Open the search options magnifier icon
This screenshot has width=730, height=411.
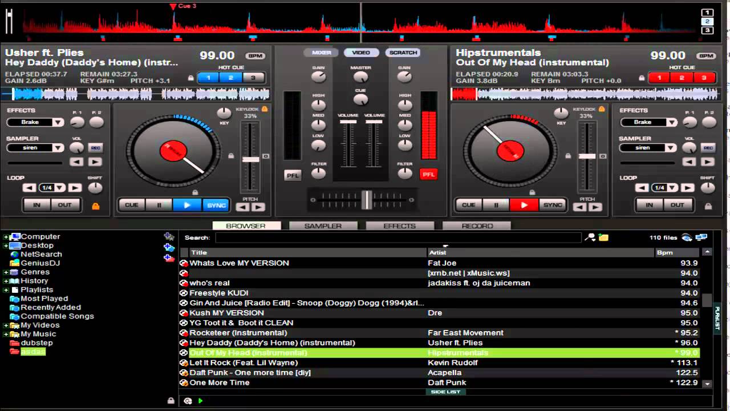coord(590,237)
